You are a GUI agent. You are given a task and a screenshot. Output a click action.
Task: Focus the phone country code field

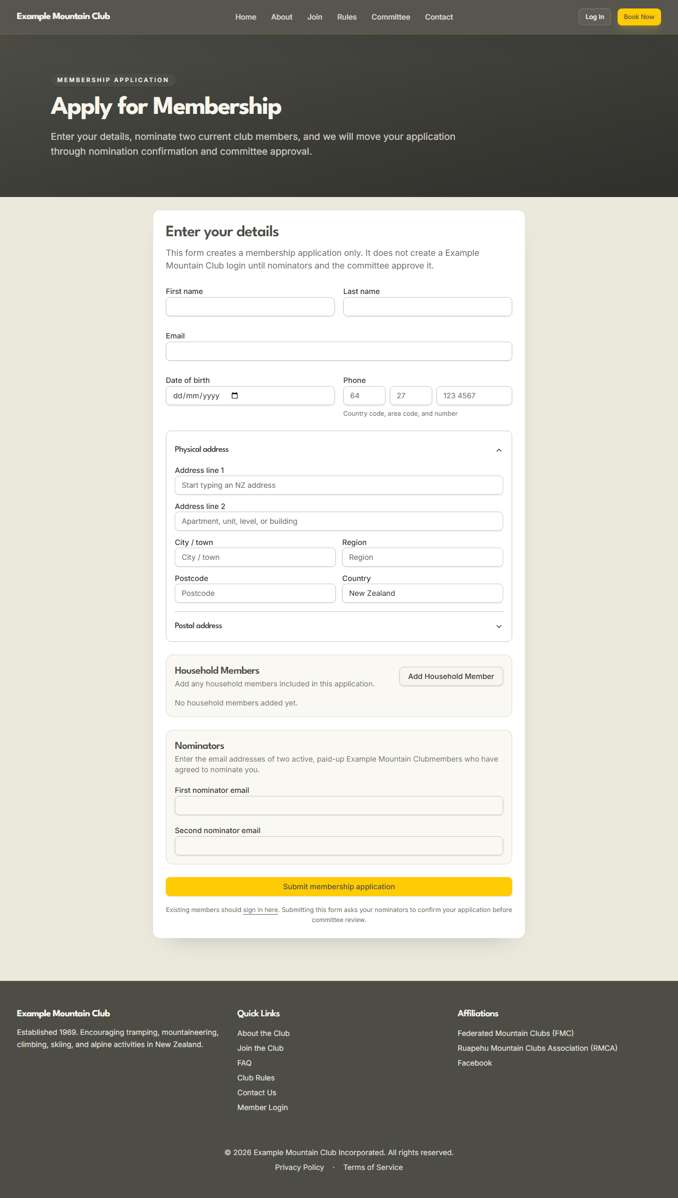pos(364,396)
